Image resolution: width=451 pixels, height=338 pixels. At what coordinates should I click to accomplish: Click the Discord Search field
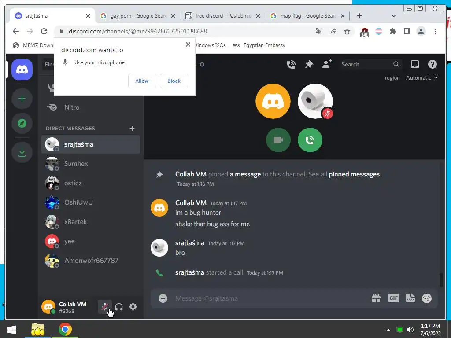(370, 64)
